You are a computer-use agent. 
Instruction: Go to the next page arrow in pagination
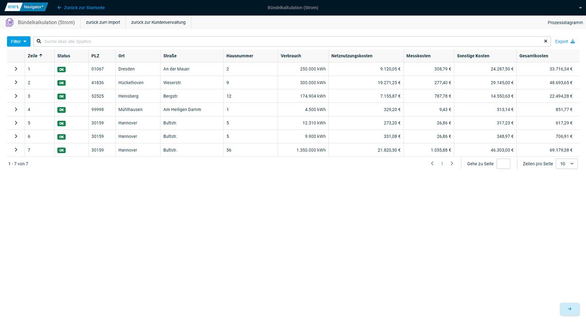452,164
